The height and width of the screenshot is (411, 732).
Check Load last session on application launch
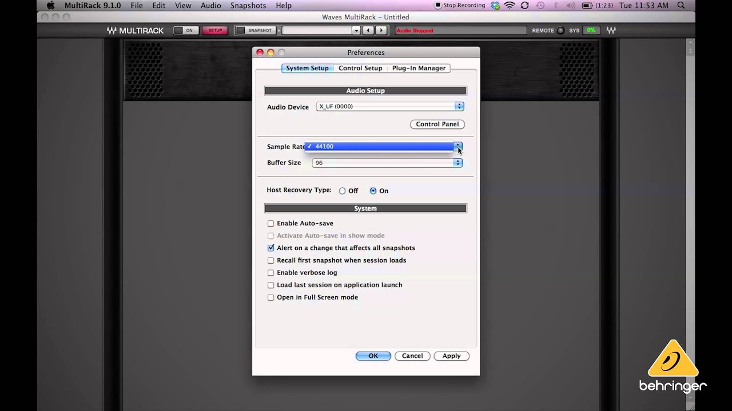pos(271,285)
